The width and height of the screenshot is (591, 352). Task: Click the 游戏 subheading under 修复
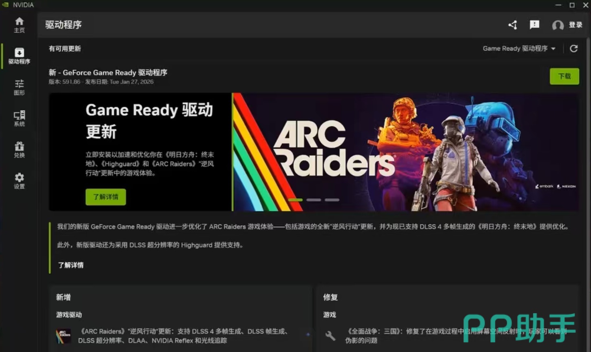pos(330,315)
